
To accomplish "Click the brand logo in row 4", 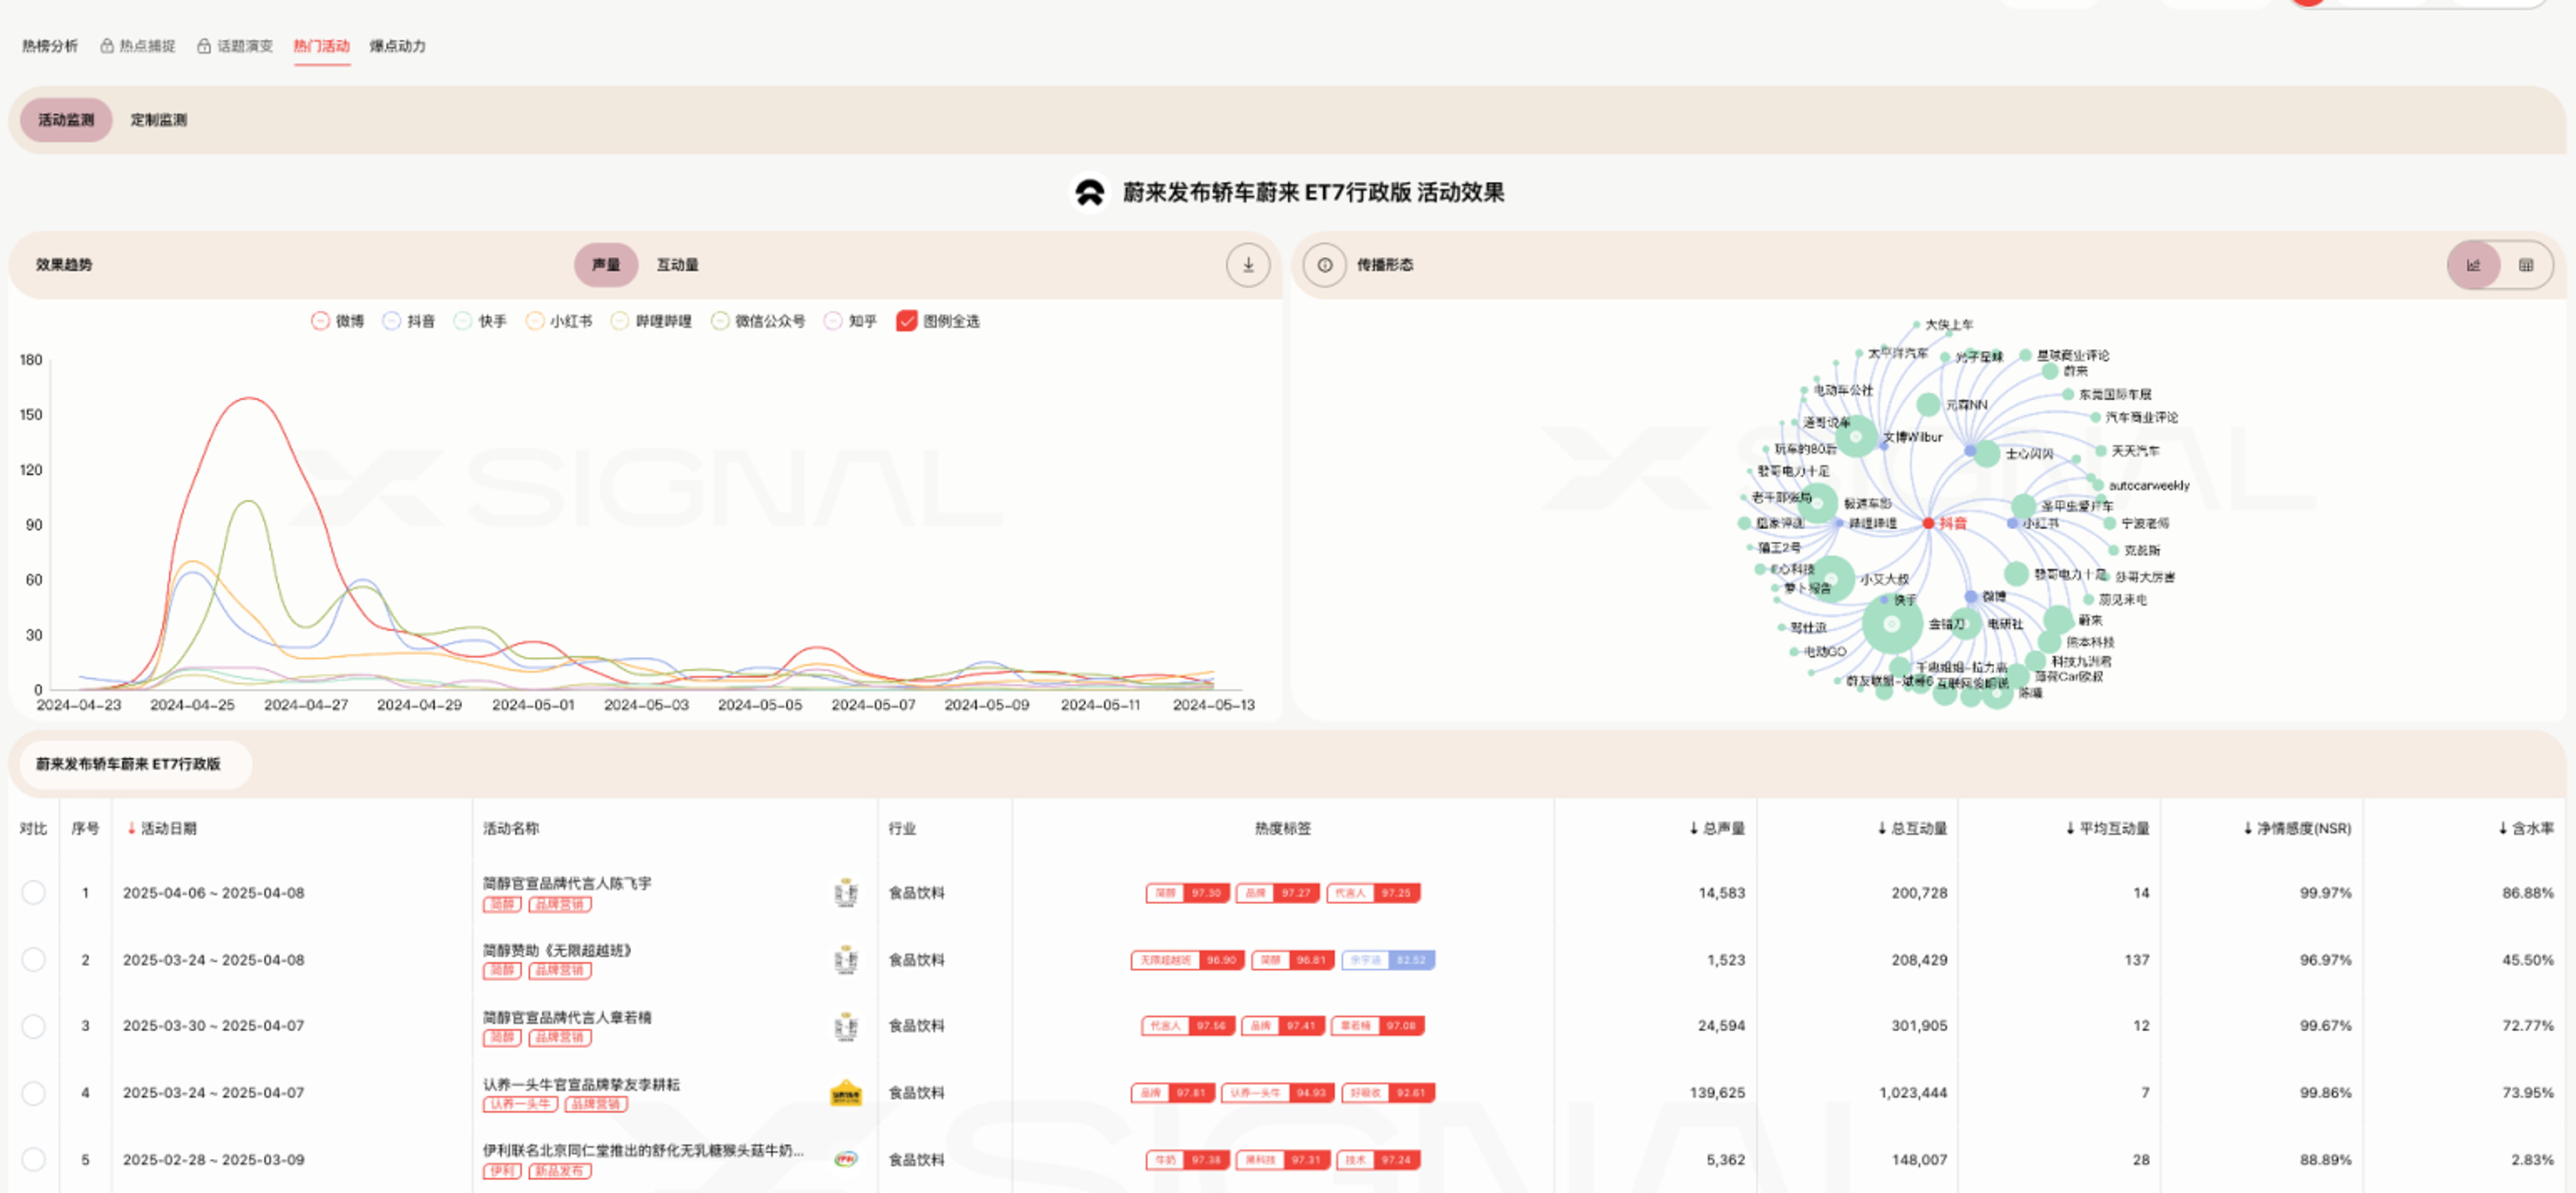I will (845, 1093).
